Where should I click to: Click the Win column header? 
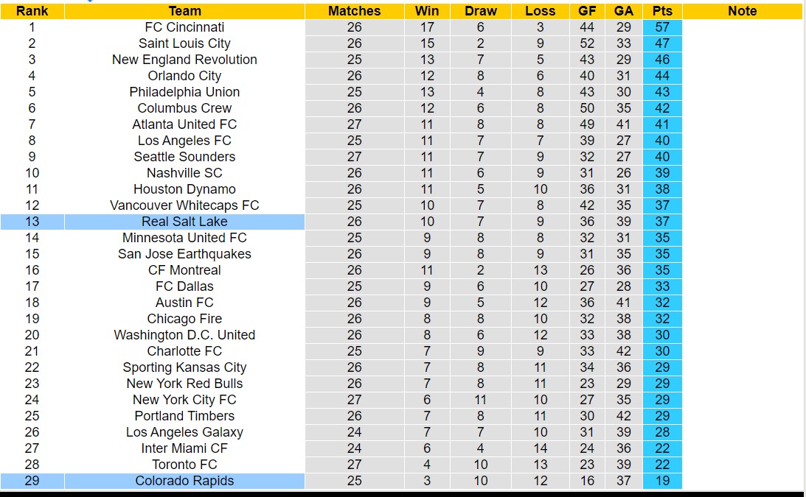(427, 11)
